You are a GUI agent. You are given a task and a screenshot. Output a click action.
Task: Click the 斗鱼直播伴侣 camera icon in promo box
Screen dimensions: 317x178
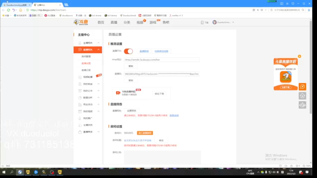[118, 93]
